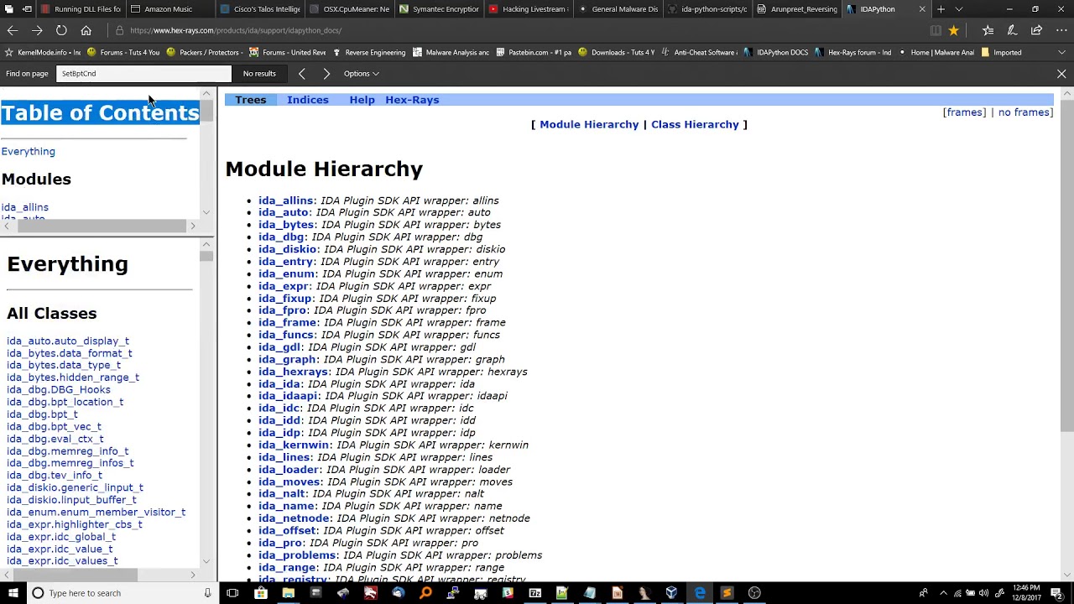
Task: Open VirtualBox from taskbar
Action: [x=672, y=593]
